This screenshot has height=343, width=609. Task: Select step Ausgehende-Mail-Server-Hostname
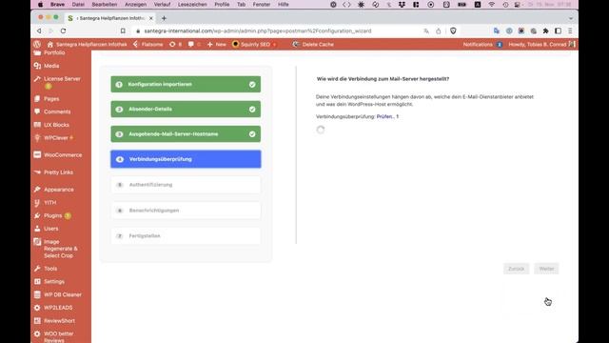(186, 134)
